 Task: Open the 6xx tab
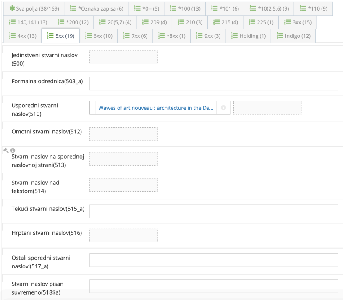(99, 36)
